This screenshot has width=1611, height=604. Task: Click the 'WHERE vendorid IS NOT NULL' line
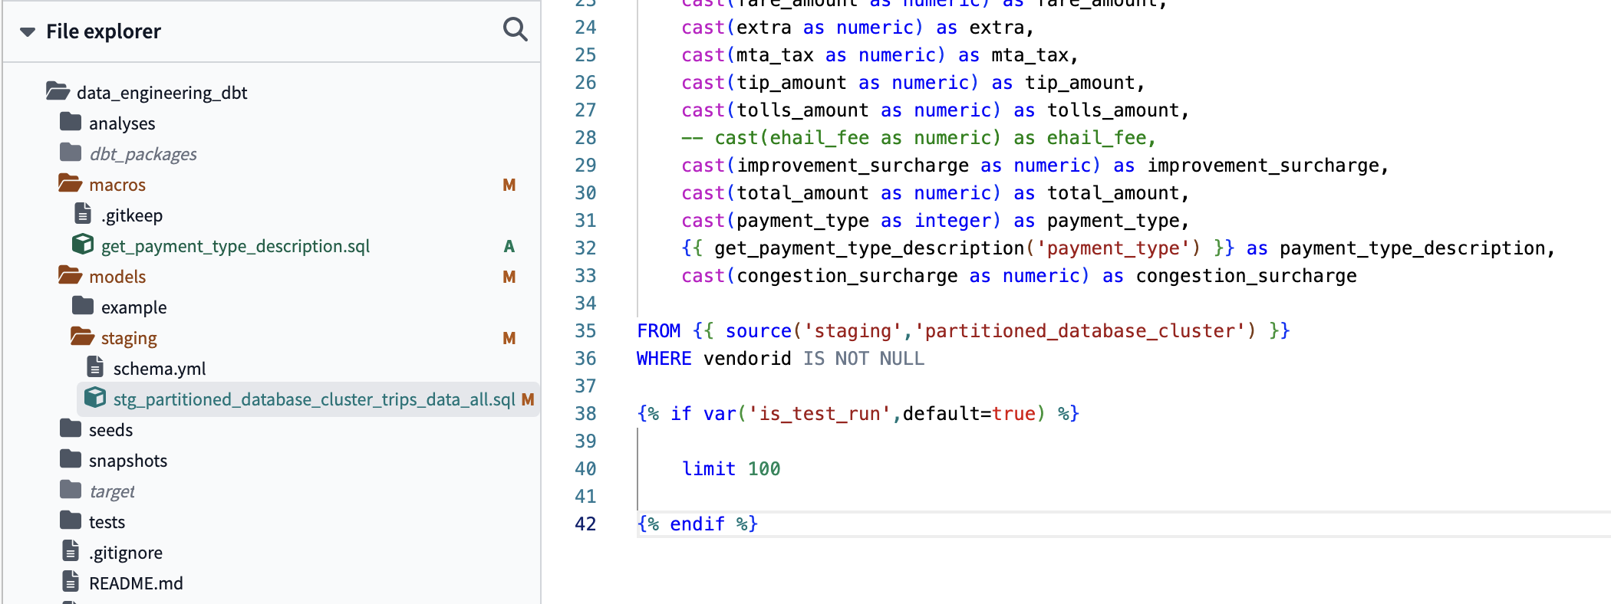(780, 358)
